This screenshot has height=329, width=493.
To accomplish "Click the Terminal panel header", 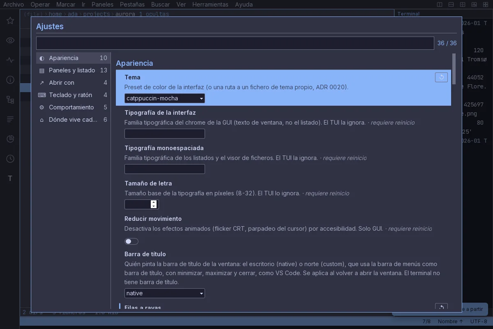I will click(408, 14).
